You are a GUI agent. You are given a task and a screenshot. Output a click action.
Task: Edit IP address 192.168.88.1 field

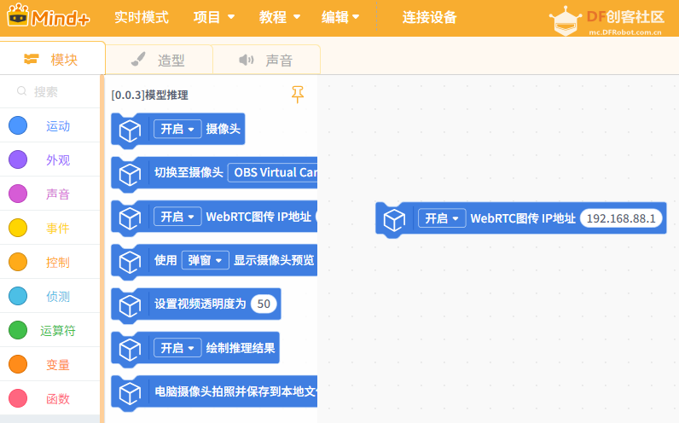tap(621, 218)
